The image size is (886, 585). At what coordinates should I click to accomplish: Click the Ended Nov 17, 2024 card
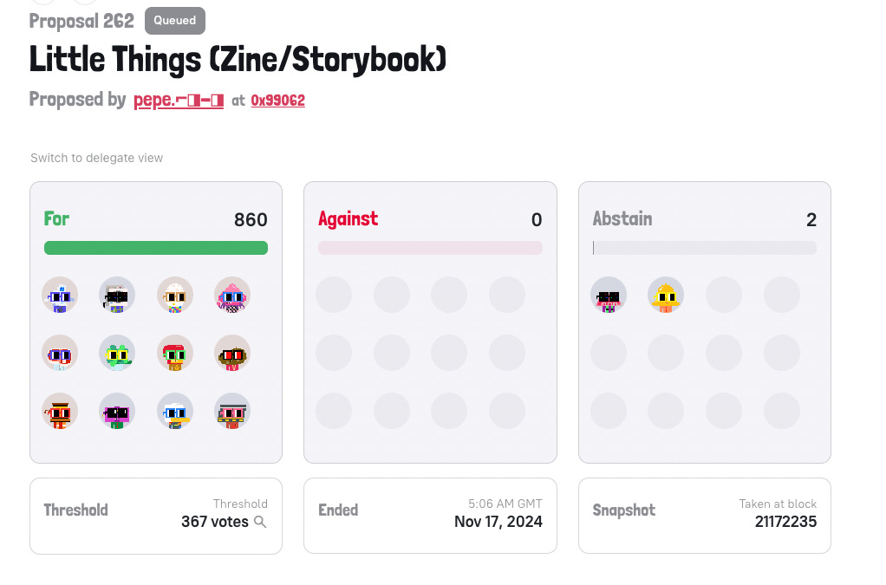(431, 517)
